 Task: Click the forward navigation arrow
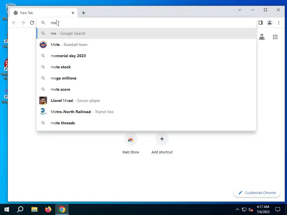[23, 23]
